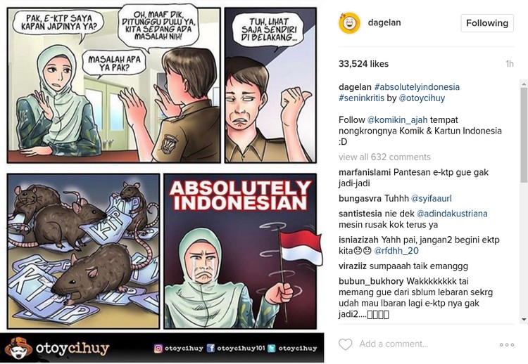Open the three-dot more options menu
The width and height of the screenshot is (528, 364).
[506, 344]
